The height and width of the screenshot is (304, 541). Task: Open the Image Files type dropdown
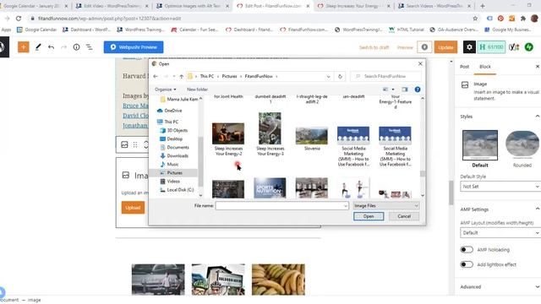coord(386,206)
